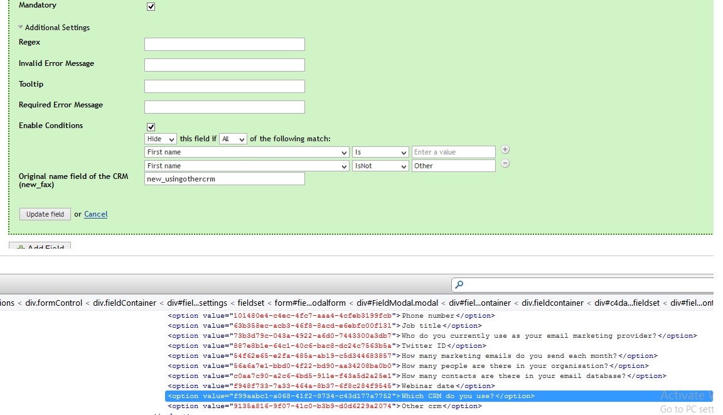Focus the Invalid Error Message input
The width and height of the screenshot is (723, 415).
click(x=225, y=65)
